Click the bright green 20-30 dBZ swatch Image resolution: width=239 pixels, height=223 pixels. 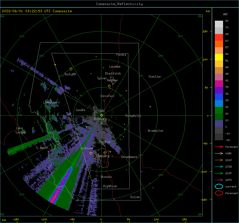tap(219, 110)
